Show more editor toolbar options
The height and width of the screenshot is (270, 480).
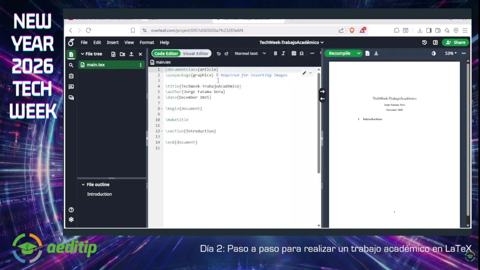point(312,54)
